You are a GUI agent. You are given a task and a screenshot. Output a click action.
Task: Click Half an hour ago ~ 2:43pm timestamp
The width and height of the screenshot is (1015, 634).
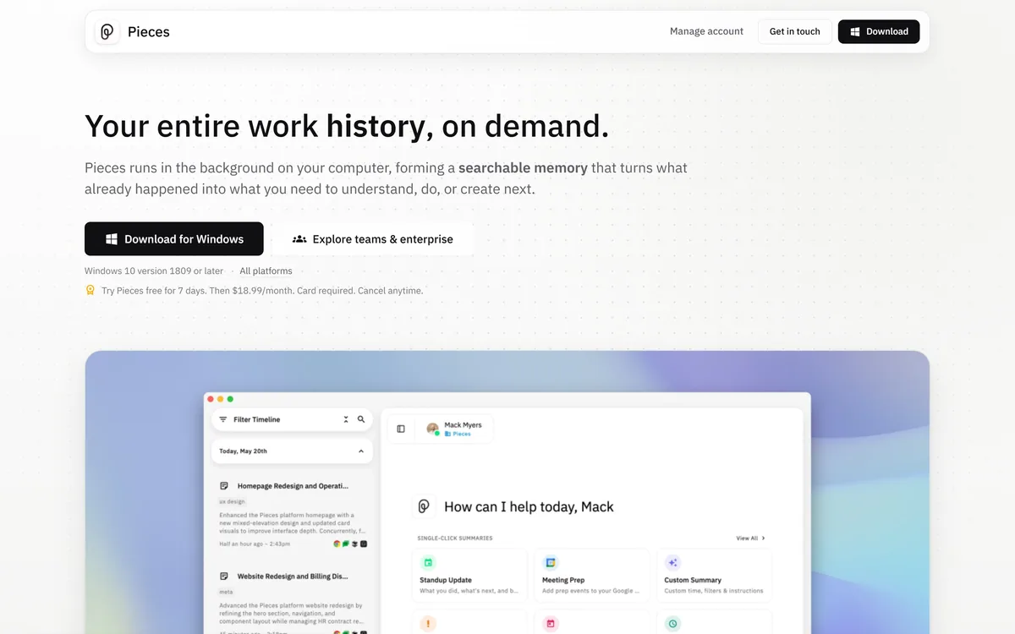point(254,544)
